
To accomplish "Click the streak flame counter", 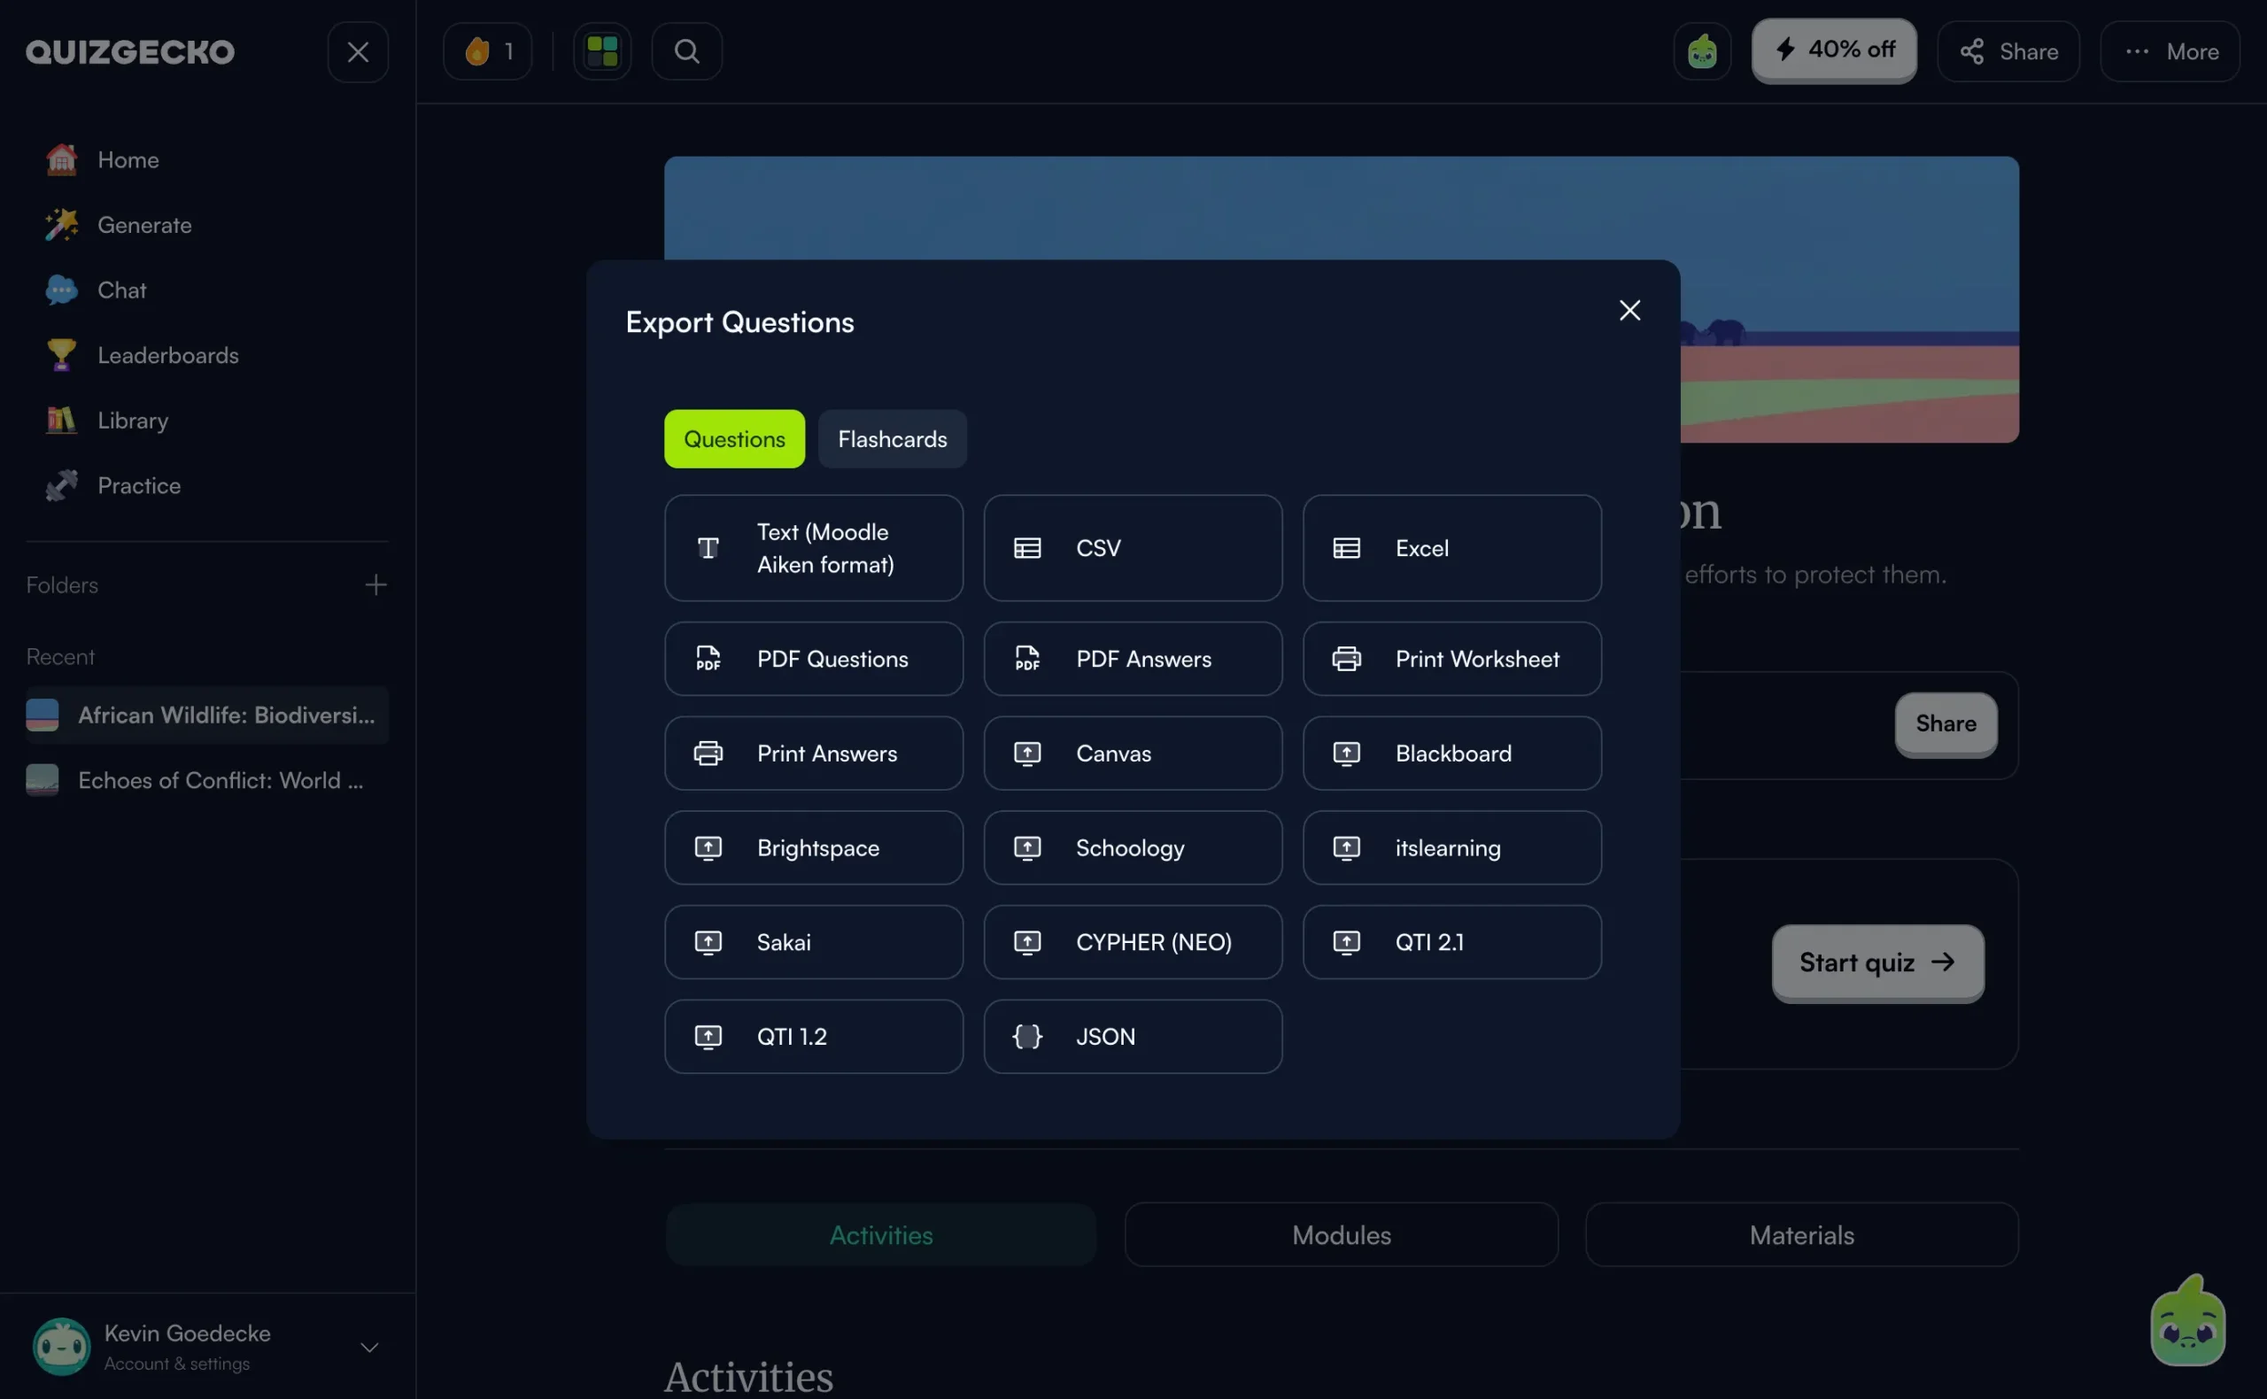I will pyautogui.click(x=488, y=50).
